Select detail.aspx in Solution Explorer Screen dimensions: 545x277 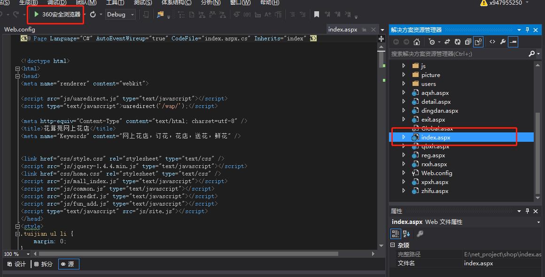click(436, 102)
